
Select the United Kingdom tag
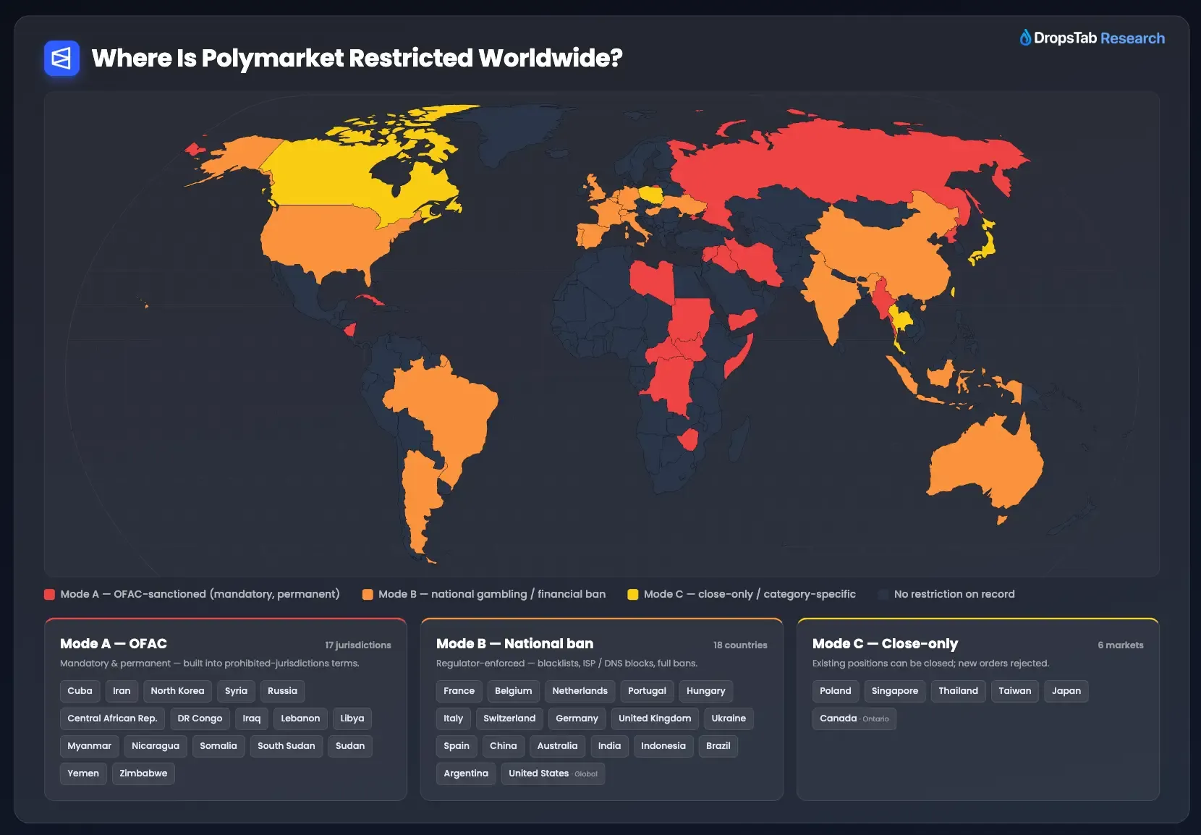tap(655, 719)
